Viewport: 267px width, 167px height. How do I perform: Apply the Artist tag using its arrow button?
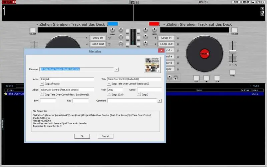click(x=42, y=84)
